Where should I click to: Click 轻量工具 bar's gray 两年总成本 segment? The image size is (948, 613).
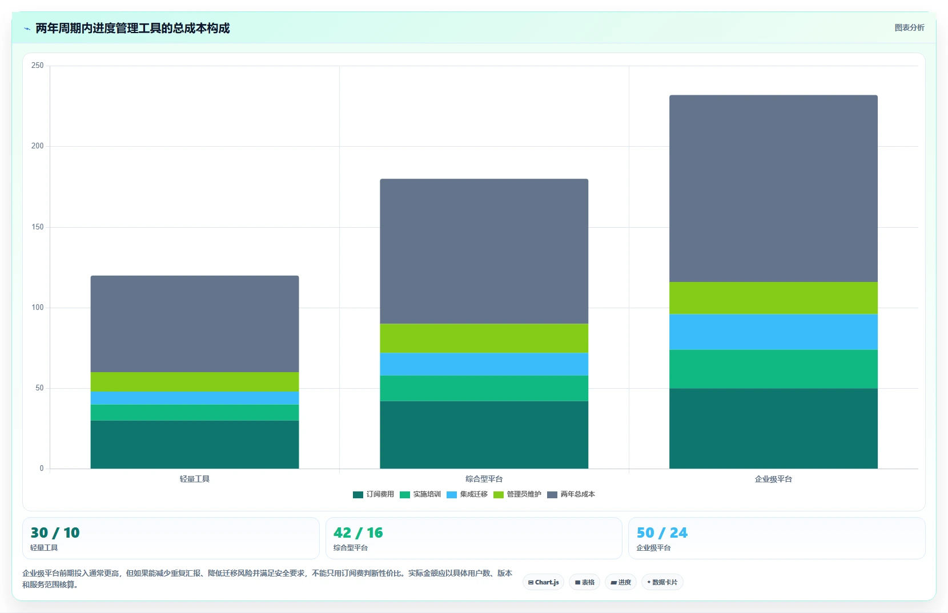coord(195,324)
